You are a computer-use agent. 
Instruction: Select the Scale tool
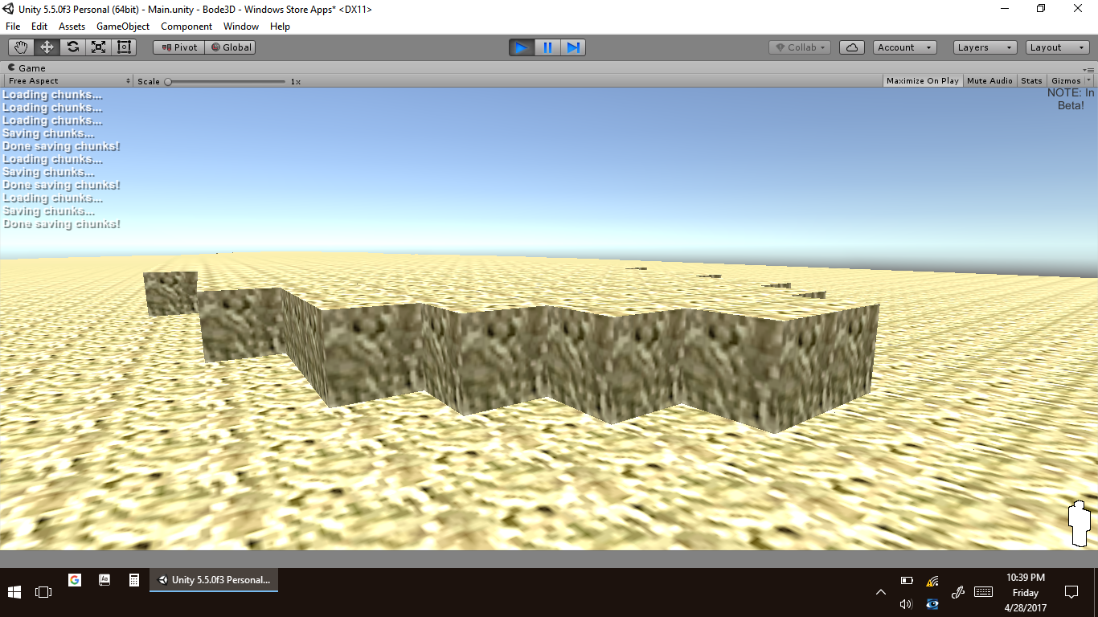pos(98,47)
